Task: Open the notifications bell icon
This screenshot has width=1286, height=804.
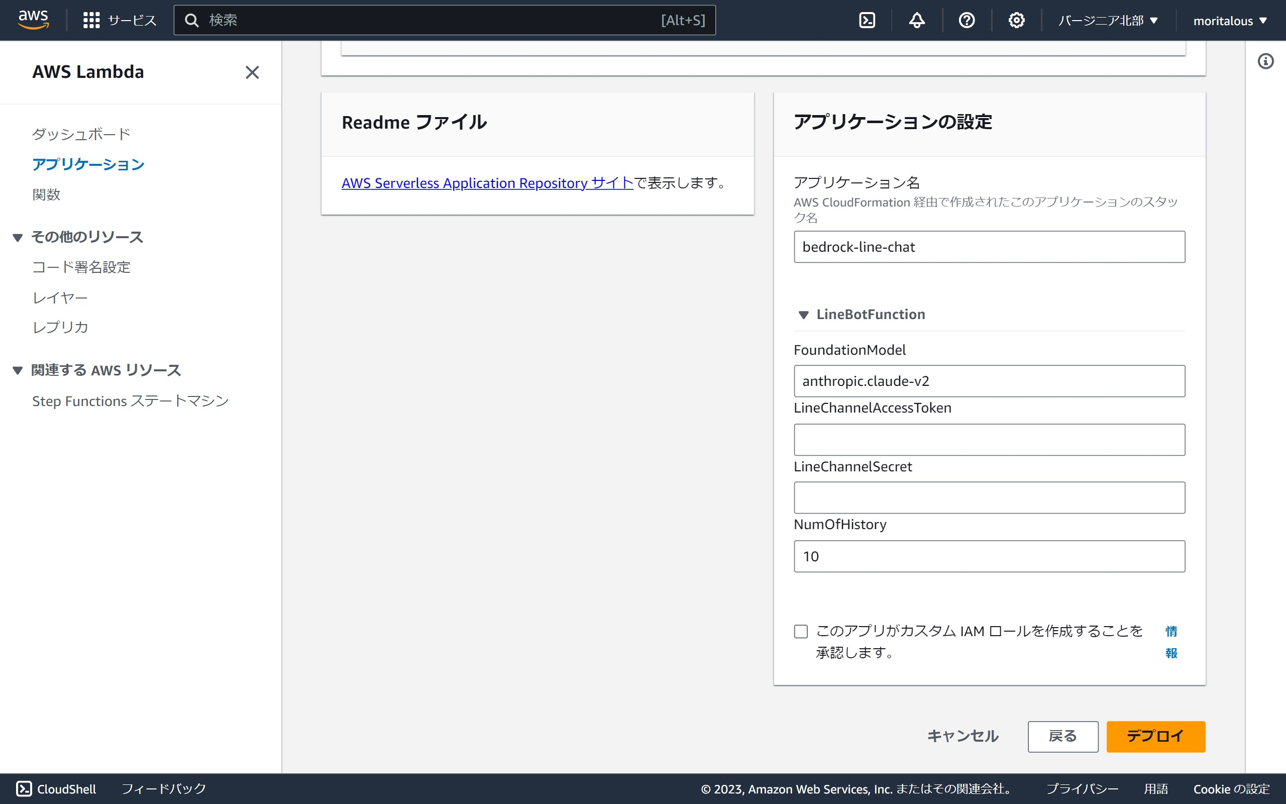Action: point(917,20)
